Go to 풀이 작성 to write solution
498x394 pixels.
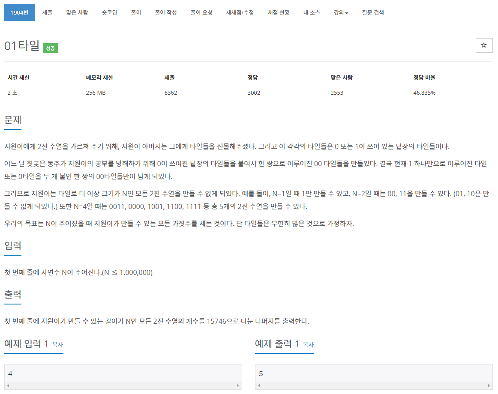tap(165, 12)
